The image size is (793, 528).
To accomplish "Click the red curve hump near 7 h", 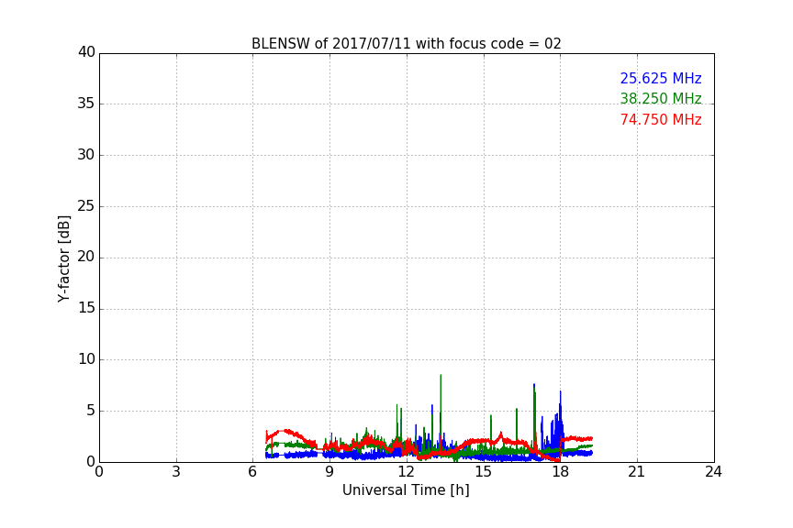I will (x=286, y=432).
